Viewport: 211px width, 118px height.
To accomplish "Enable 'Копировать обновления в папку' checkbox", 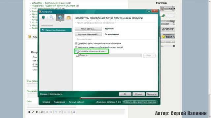I will (x=76, y=51).
